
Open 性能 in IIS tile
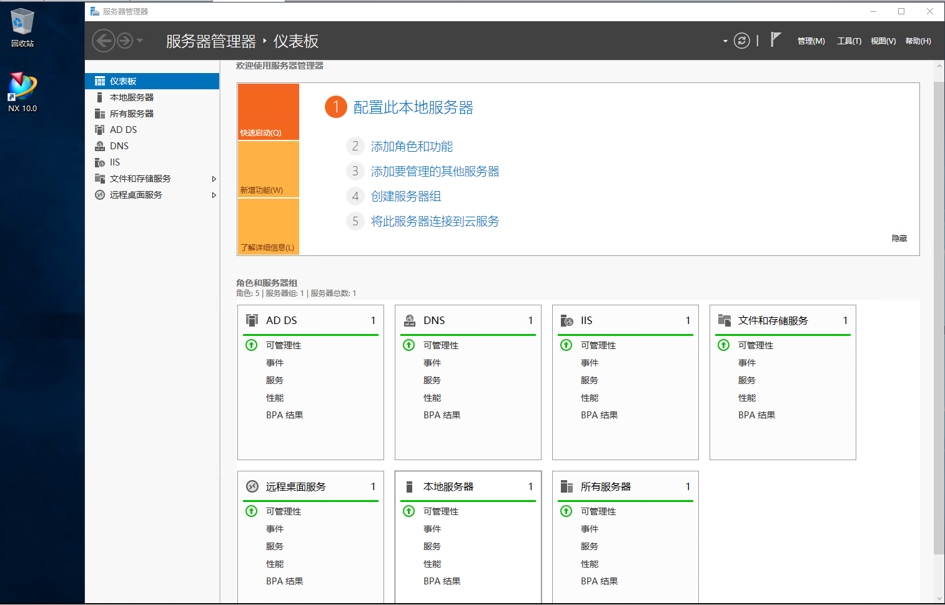[590, 398]
